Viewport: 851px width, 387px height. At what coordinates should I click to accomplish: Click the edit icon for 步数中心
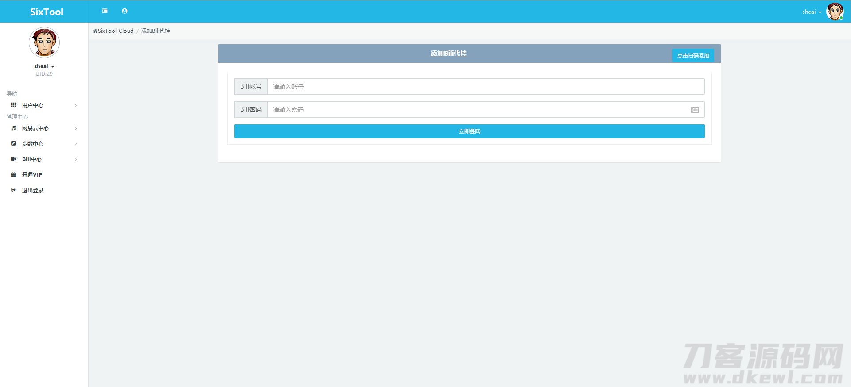click(13, 143)
